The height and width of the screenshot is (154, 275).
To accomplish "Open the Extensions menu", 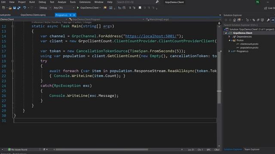I will click(x=85, y=2).
